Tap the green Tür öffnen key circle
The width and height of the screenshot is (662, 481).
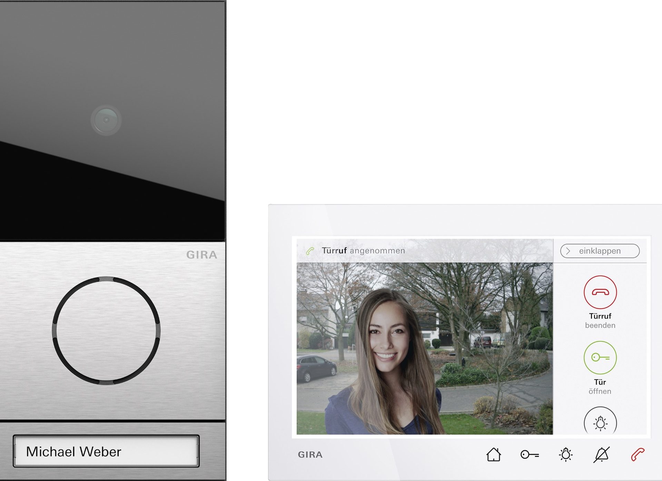pyautogui.click(x=600, y=358)
